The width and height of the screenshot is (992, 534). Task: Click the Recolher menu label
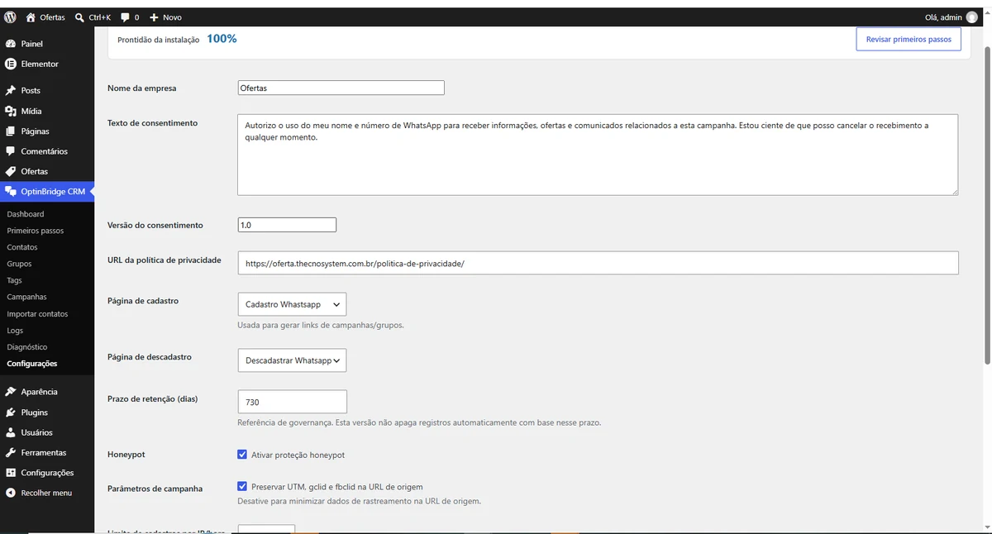pos(46,493)
